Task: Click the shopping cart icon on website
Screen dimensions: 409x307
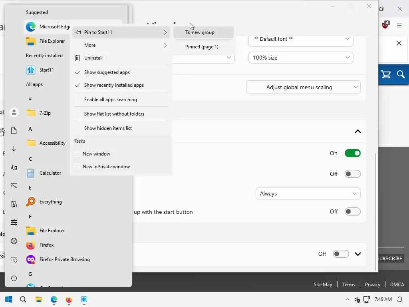Action: click(x=386, y=75)
